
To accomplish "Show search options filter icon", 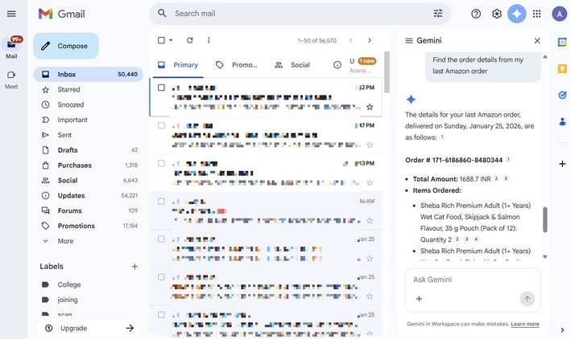I will [438, 14].
